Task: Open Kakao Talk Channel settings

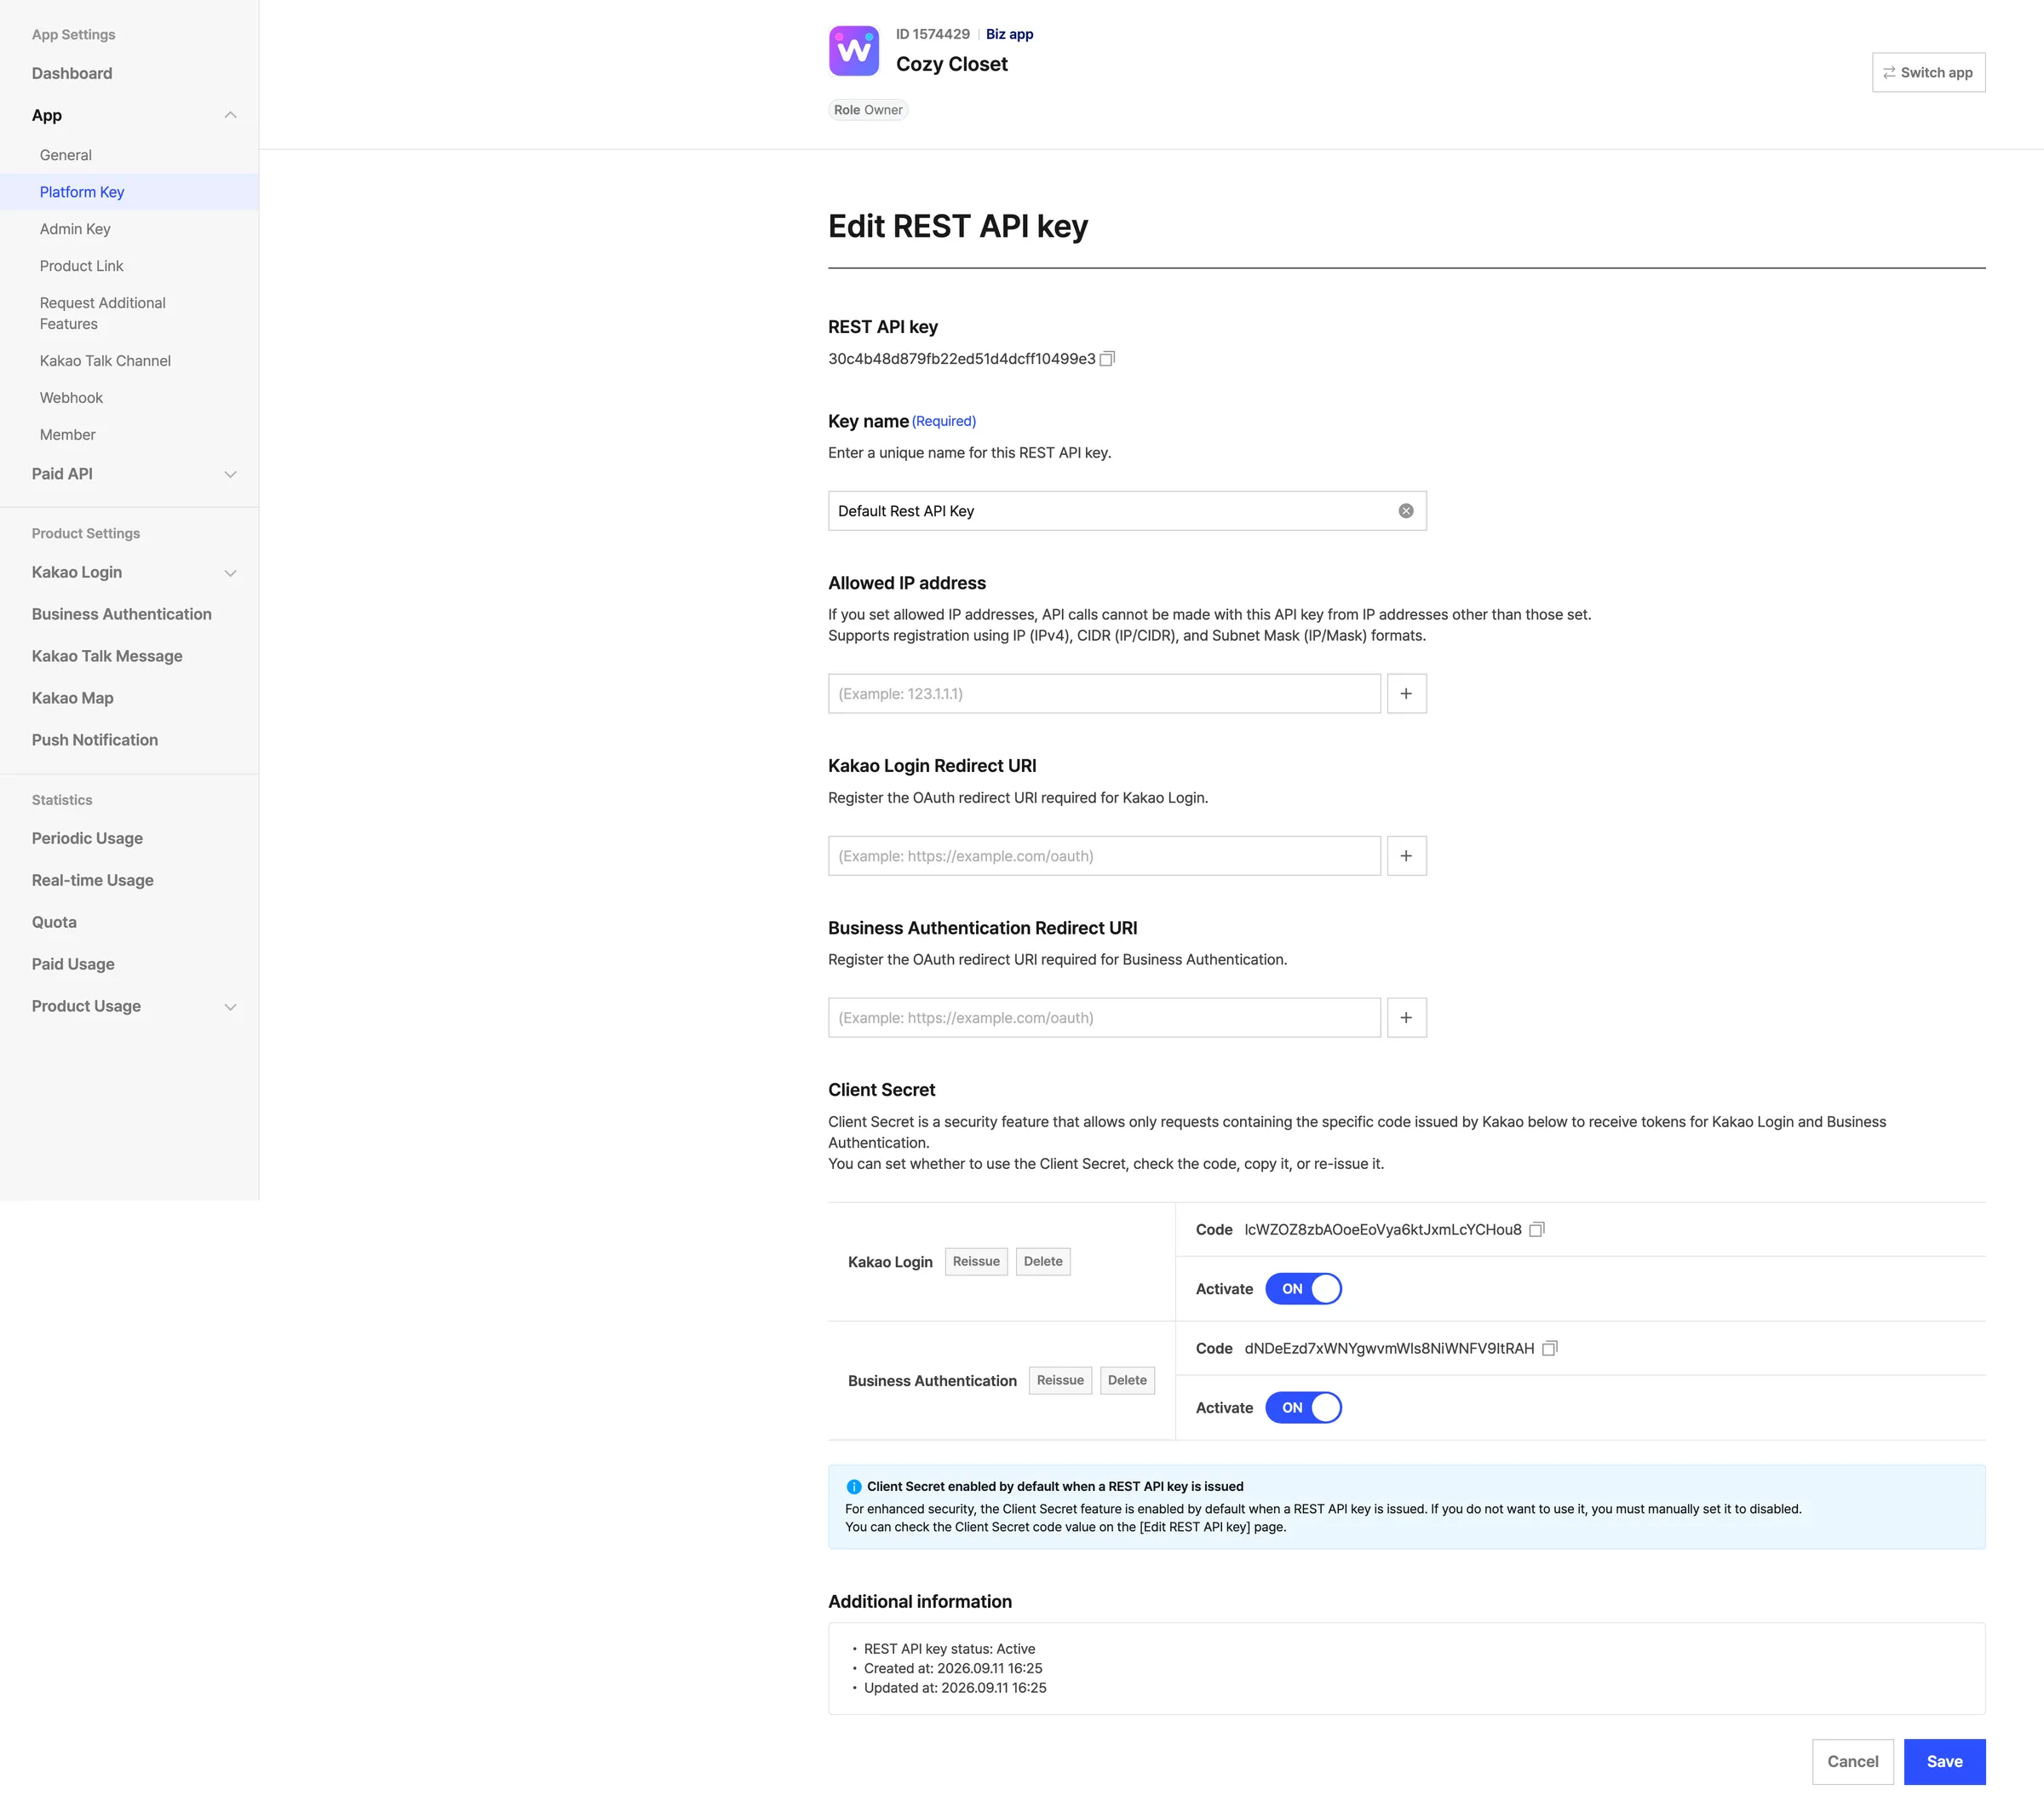Action: (x=105, y=361)
